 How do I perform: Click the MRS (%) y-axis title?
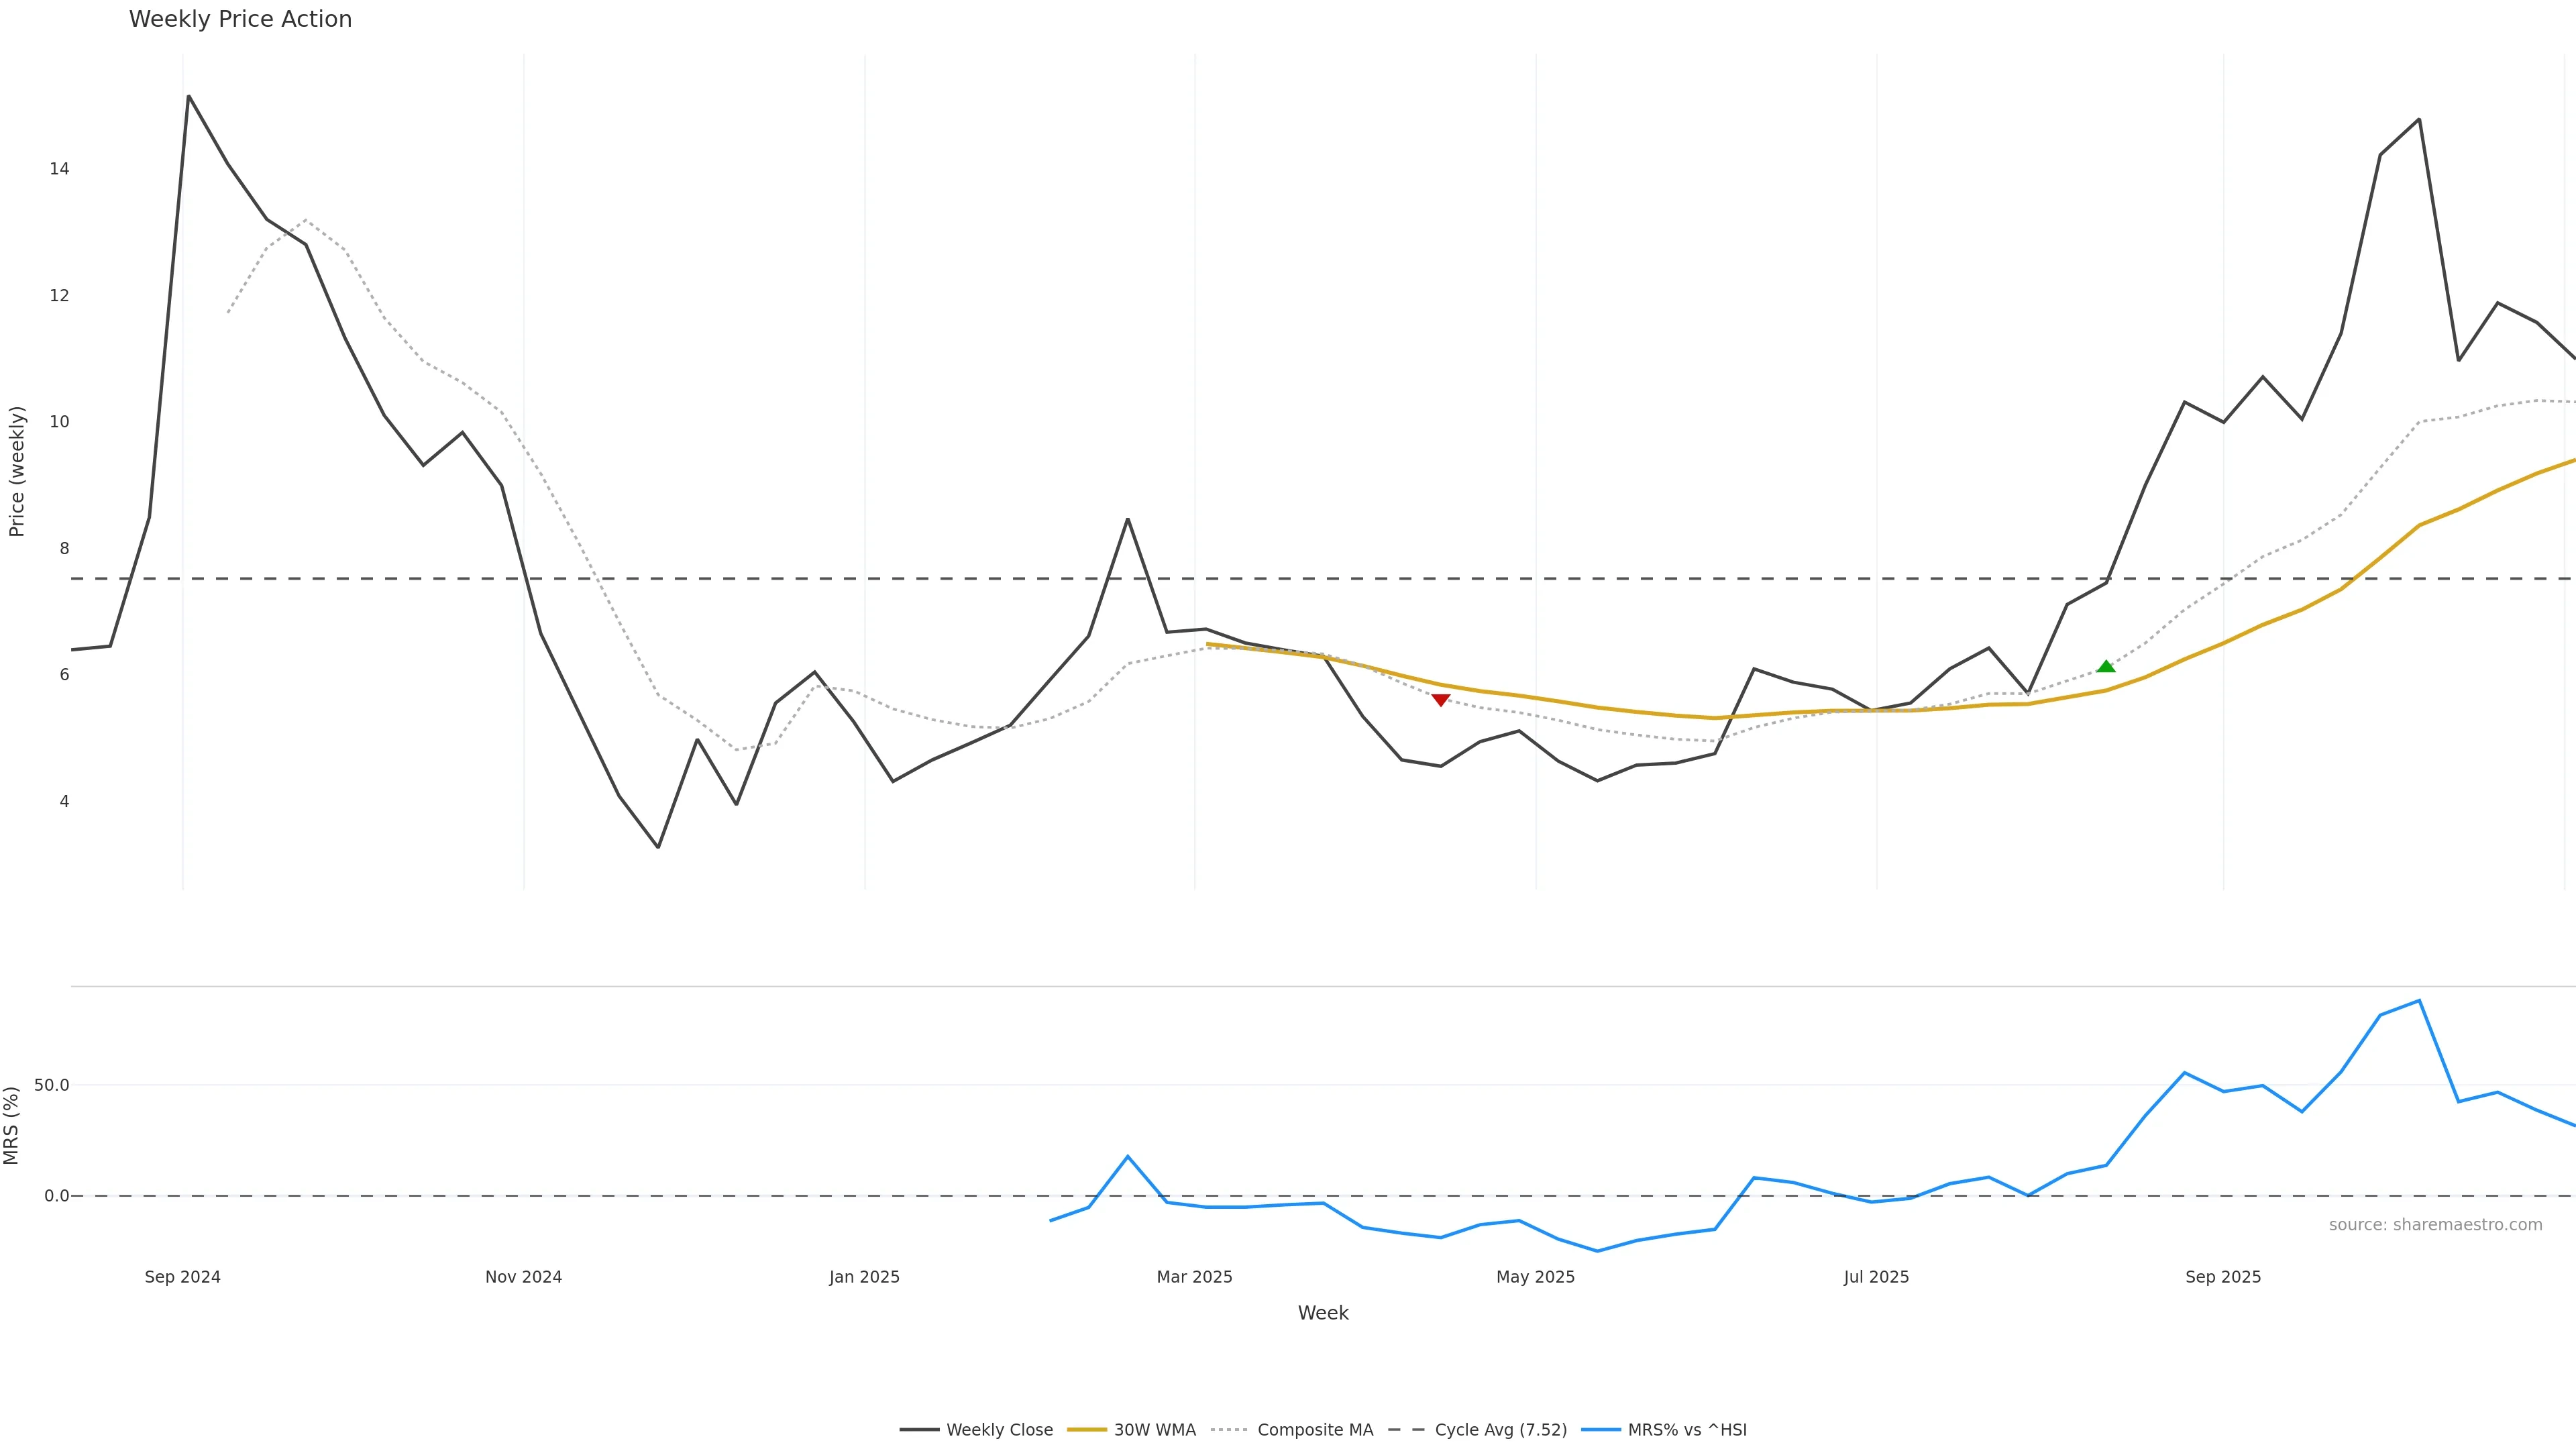(12, 1125)
